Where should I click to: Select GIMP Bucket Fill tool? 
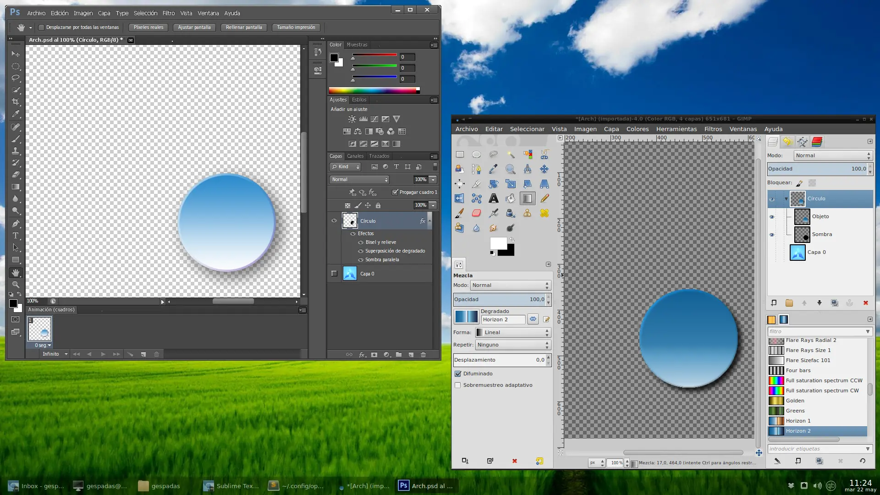(510, 198)
